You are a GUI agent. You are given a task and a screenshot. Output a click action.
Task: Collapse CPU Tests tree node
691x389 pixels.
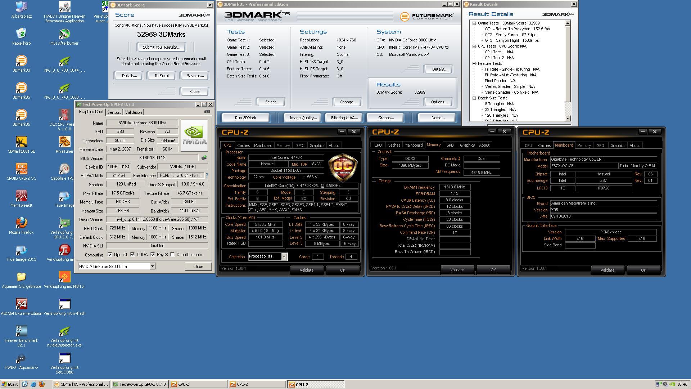coord(474,46)
